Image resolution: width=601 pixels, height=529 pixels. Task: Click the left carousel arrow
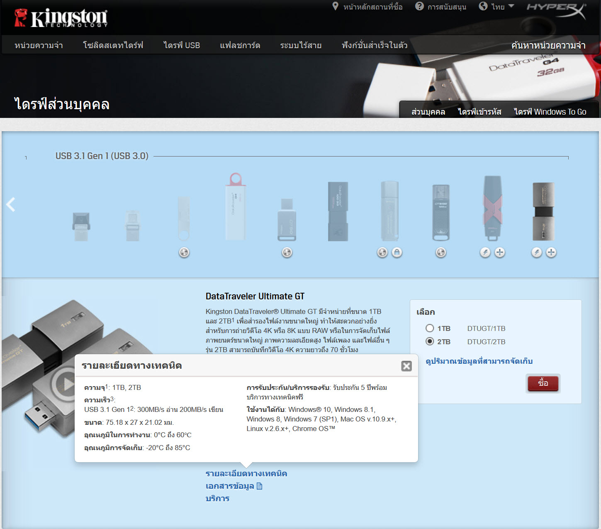point(11,204)
